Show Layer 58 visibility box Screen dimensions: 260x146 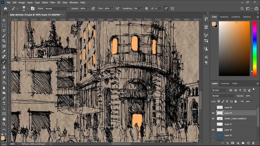(x=213, y=107)
